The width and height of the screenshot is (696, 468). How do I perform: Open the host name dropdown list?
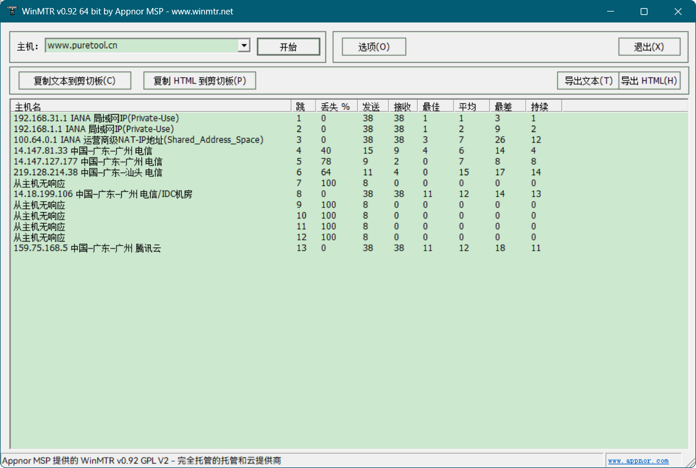244,46
